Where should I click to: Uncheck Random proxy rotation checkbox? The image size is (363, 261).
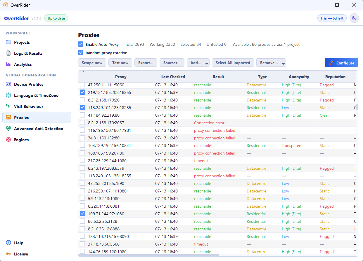click(x=81, y=53)
